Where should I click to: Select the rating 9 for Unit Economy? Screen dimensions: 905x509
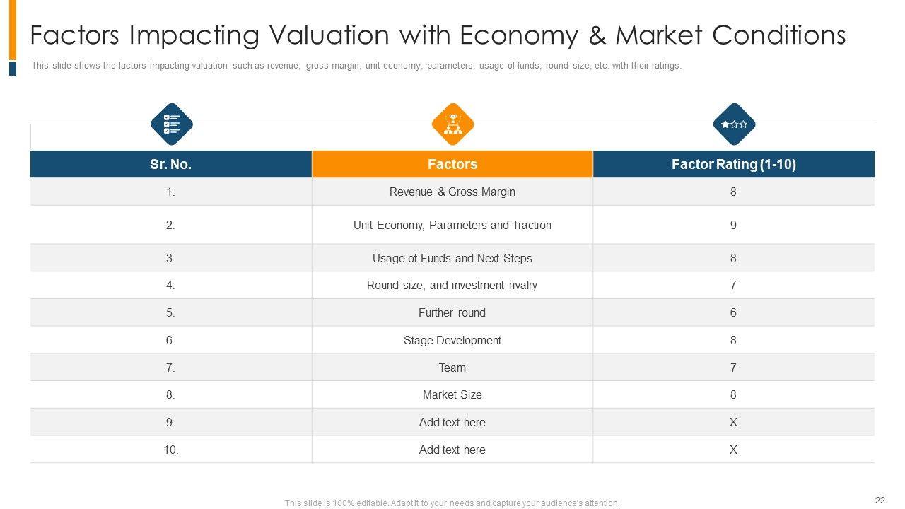click(x=733, y=225)
